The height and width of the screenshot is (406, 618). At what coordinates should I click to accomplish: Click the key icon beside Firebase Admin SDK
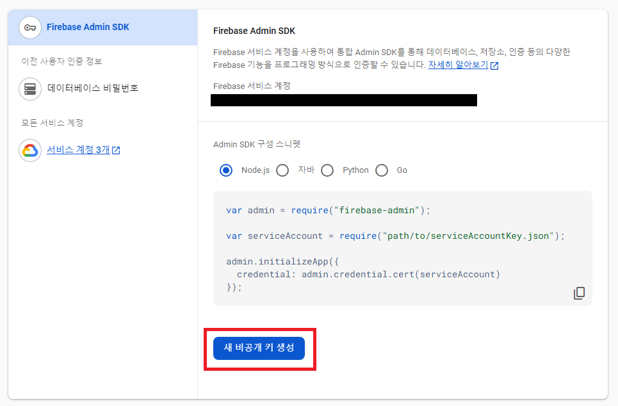[x=30, y=28]
